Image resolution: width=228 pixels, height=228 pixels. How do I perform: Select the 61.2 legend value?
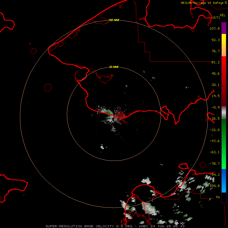pos(216,62)
